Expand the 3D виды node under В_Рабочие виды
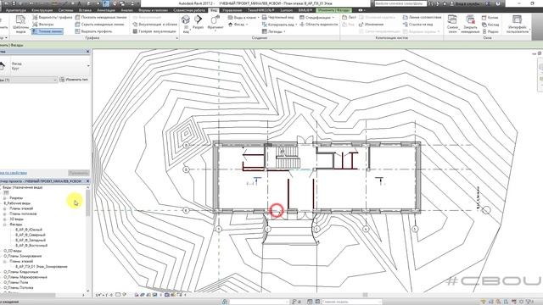543x305 pixels. (x=5, y=219)
